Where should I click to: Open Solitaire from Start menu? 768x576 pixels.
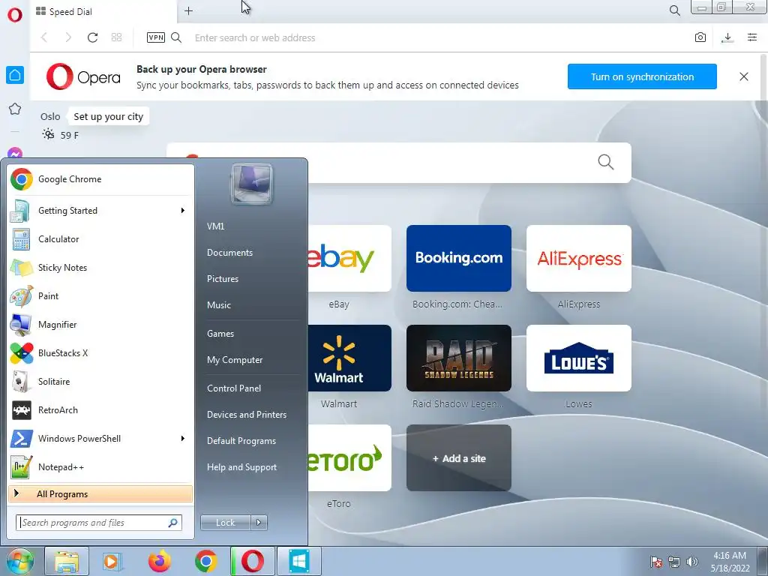[101, 381]
